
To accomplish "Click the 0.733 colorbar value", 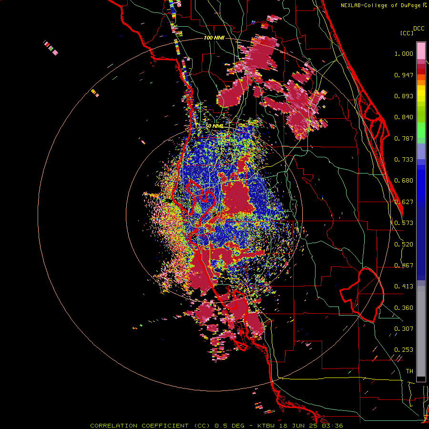I will tap(404, 160).
